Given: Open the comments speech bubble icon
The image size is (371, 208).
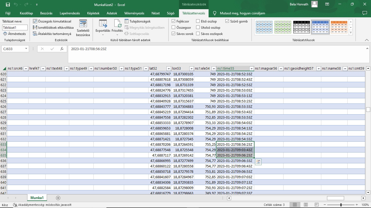Looking at the screenshot, I should click(364, 13).
